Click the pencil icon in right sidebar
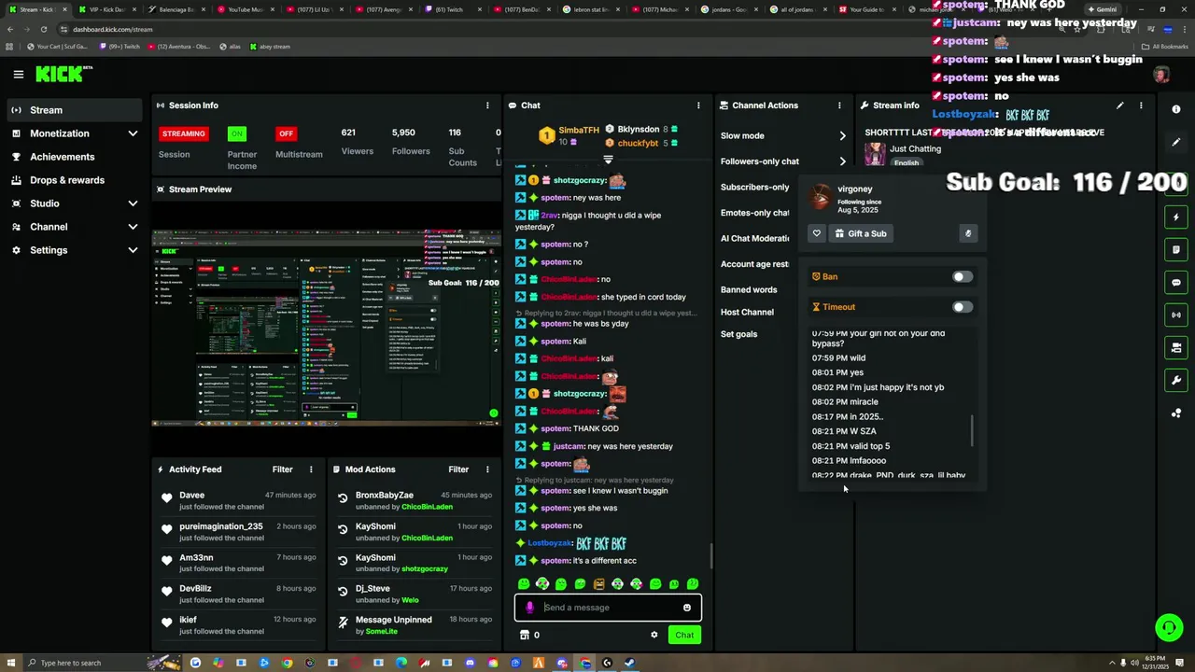Image resolution: width=1195 pixels, height=672 pixels. pos(1176,142)
